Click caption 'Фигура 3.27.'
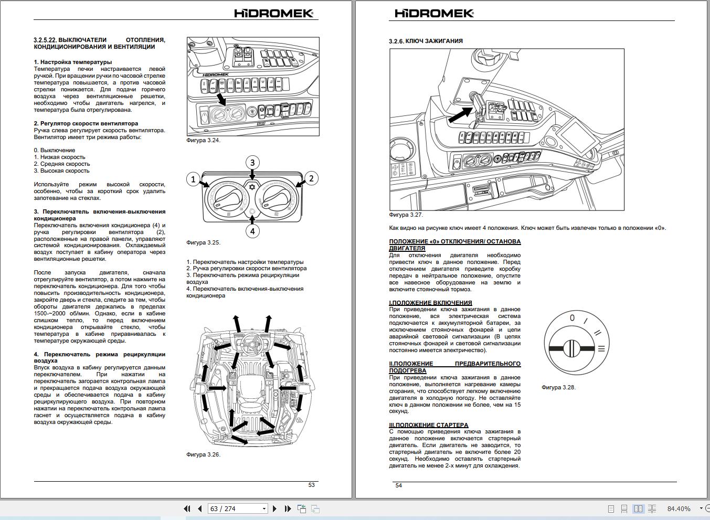This screenshot has width=710, height=520. pos(406,215)
